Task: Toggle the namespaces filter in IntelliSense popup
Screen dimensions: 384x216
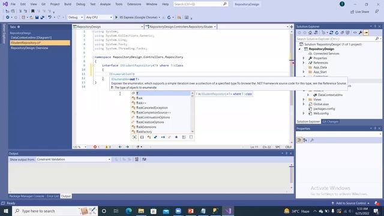Action: point(142,137)
